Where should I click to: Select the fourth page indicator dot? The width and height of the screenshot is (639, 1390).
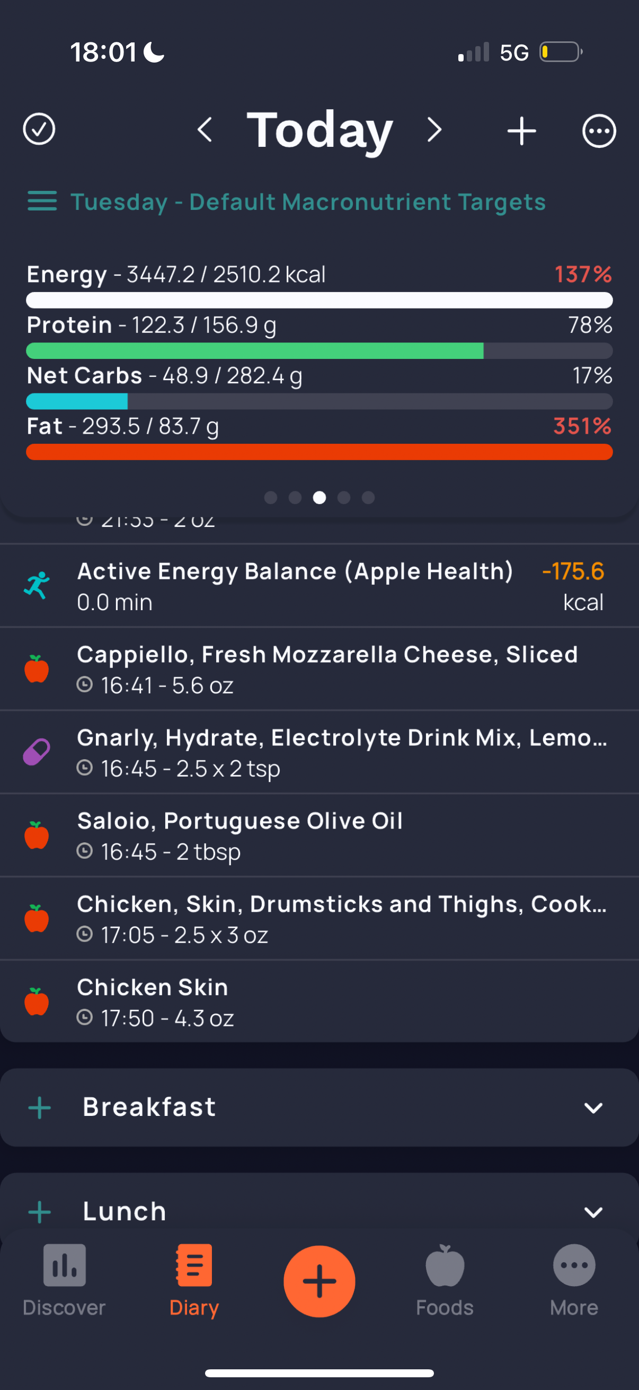[x=343, y=497]
